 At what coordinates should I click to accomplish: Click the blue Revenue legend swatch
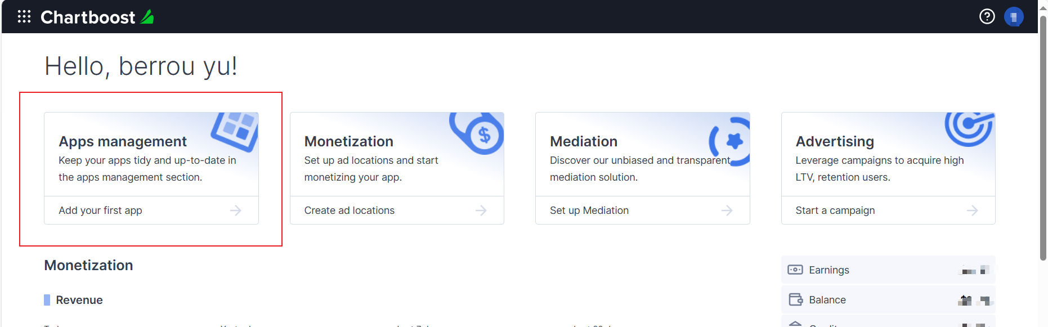tap(47, 299)
